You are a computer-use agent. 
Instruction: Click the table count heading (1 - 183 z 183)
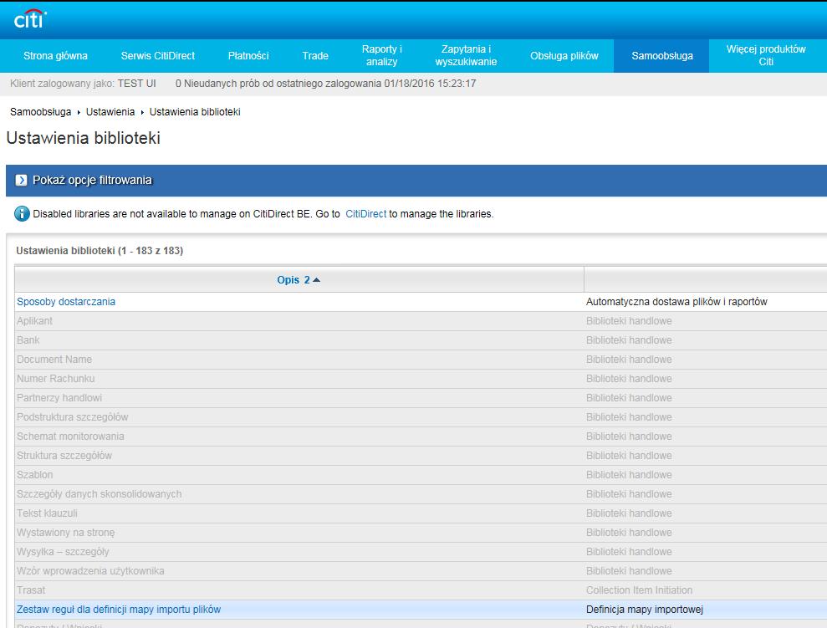tap(100, 251)
